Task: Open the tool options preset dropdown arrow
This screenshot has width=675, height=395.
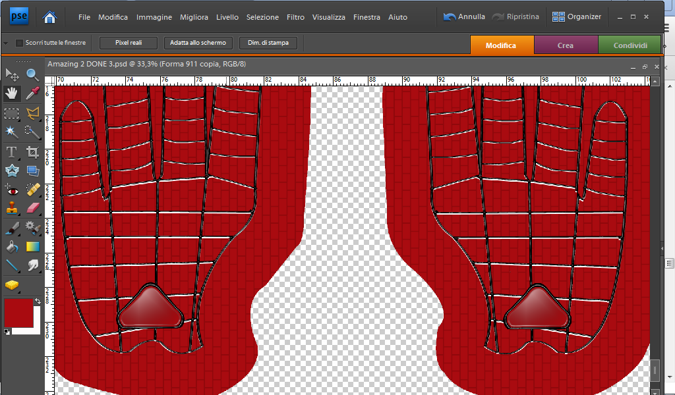Action: click(5, 43)
